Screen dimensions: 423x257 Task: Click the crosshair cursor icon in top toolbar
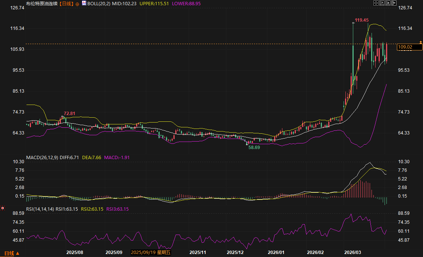point(376,3)
